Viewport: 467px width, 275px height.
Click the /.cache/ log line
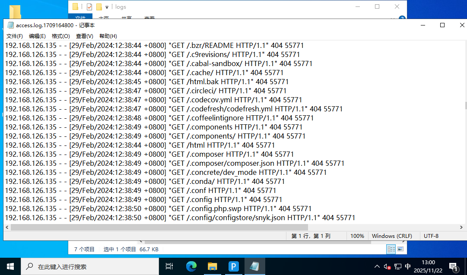tap(144, 73)
